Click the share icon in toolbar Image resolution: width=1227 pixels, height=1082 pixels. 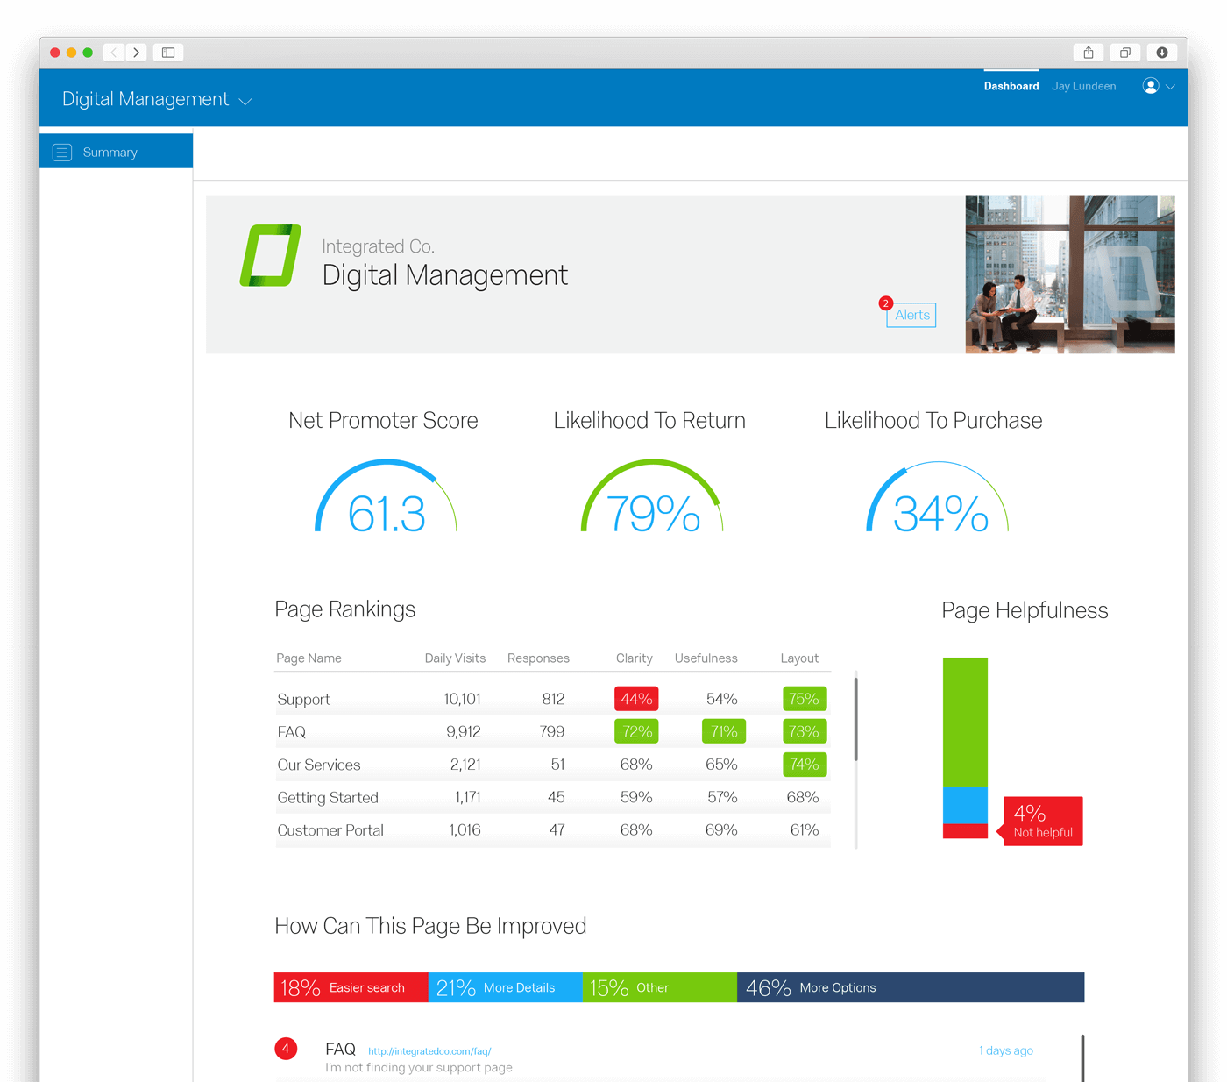coord(1089,53)
